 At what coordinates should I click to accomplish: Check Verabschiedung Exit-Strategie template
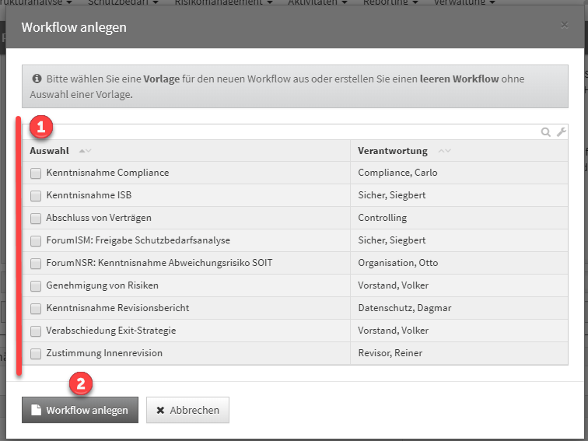36,331
